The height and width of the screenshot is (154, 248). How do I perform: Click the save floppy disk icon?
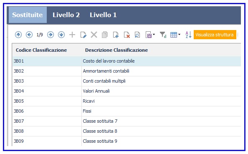149,35
